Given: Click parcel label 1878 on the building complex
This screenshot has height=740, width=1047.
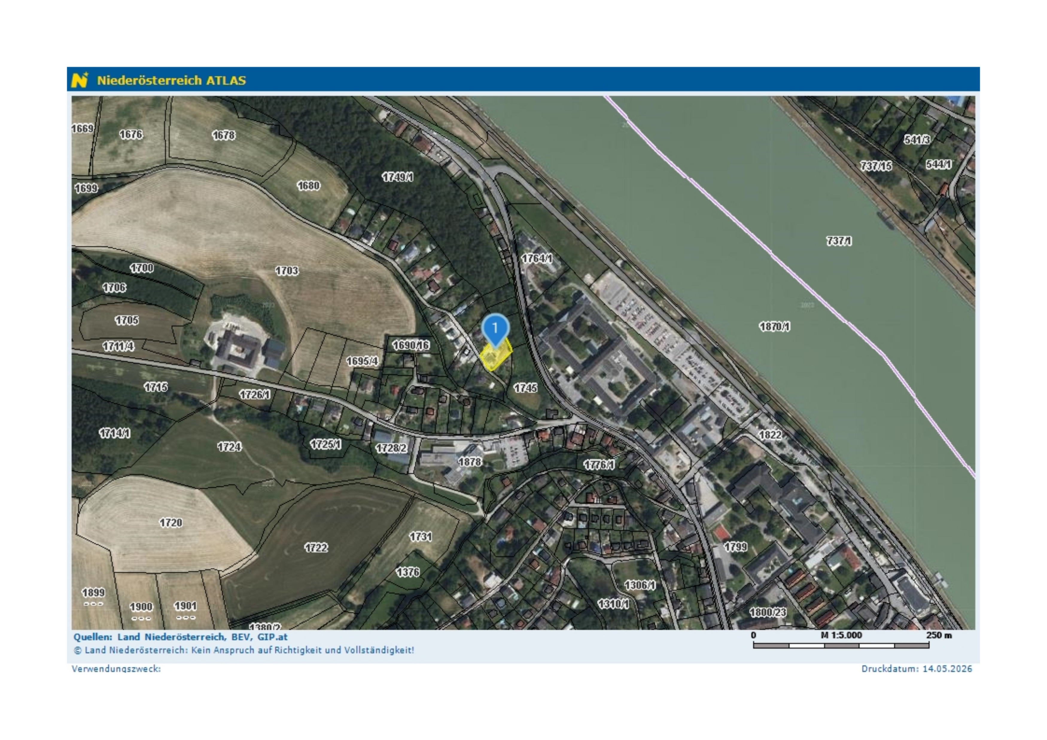Looking at the screenshot, I should [470, 462].
